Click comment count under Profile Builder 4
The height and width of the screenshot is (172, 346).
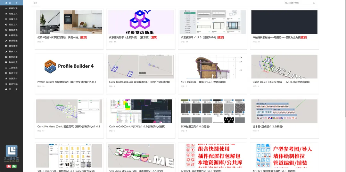point(41,86)
